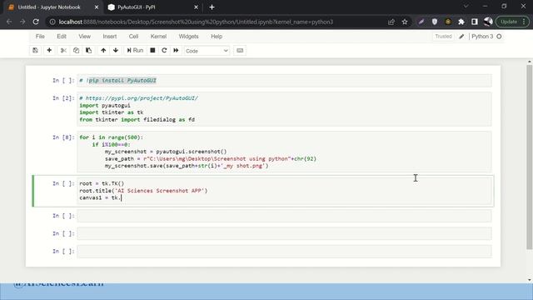Close the PyAutoGUI PyPI tab
Image resolution: width=533 pixels, height=300 pixels.
click(197, 7)
